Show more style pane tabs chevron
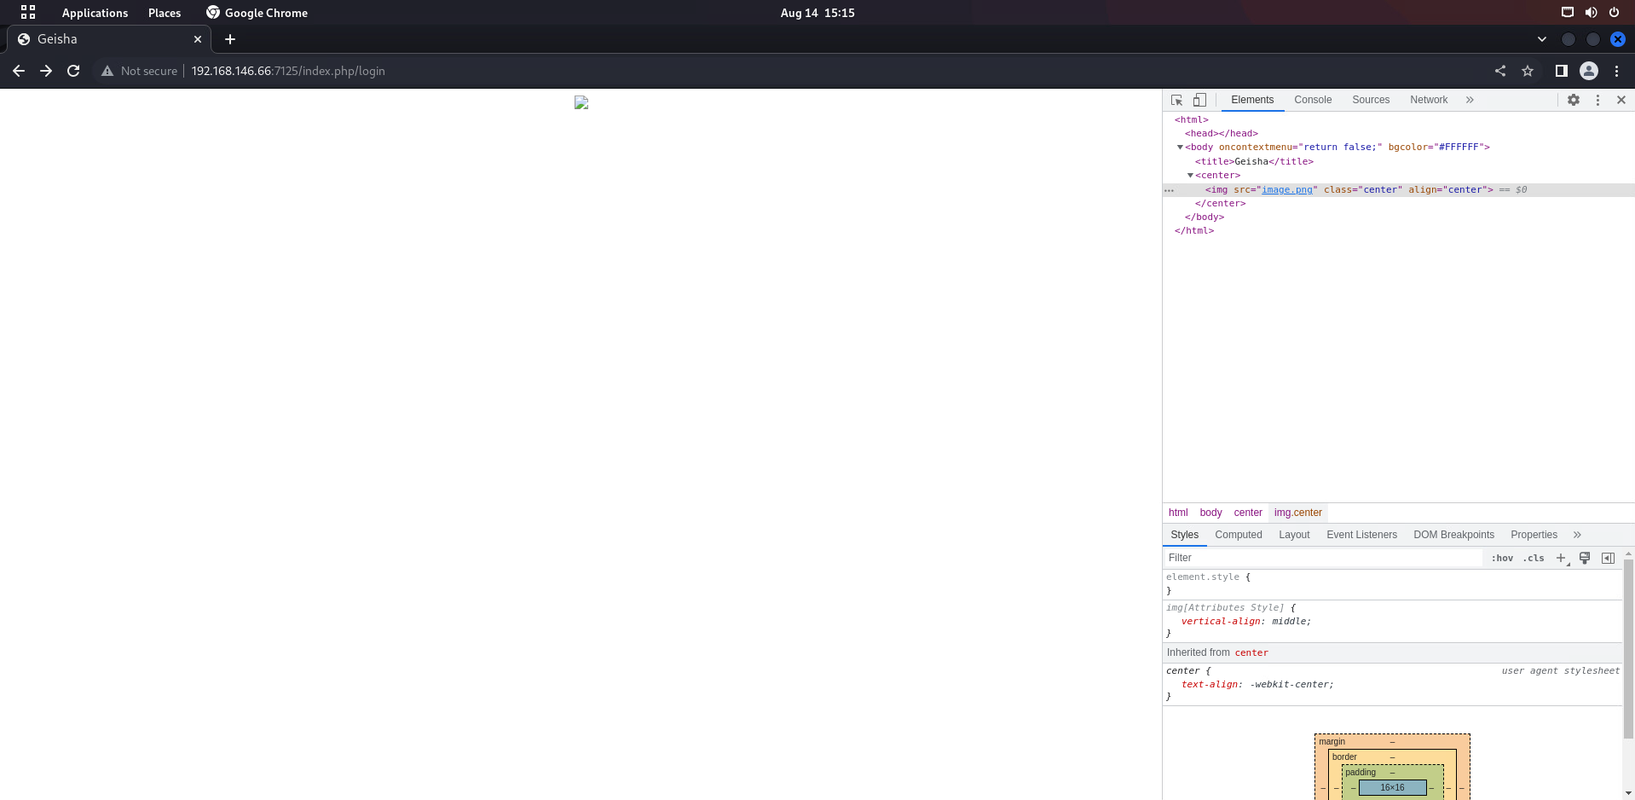Viewport: 1635px width, 800px height. click(x=1577, y=535)
